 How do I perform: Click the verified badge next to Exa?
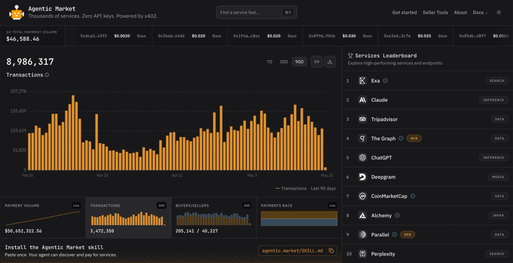tap(385, 81)
